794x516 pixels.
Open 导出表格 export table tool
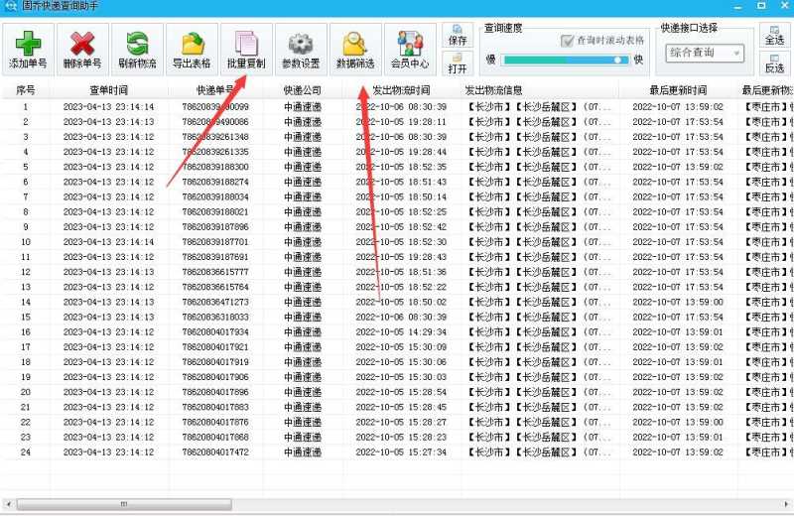click(x=192, y=45)
